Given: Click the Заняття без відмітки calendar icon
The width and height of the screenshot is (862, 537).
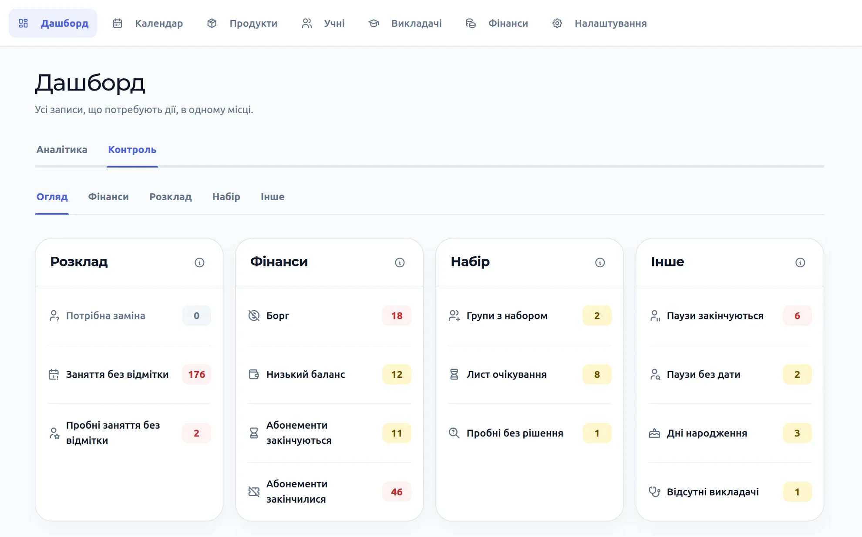Looking at the screenshot, I should (54, 374).
